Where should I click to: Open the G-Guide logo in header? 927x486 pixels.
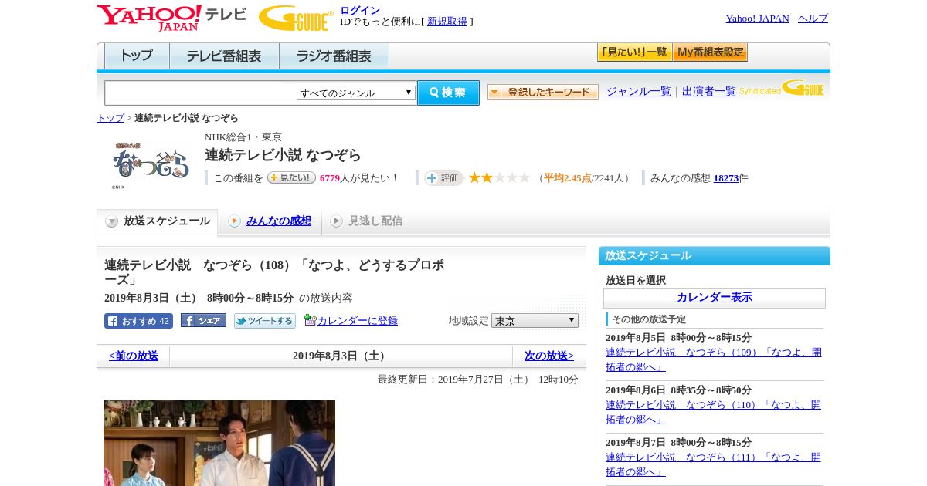pyautogui.click(x=296, y=18)
